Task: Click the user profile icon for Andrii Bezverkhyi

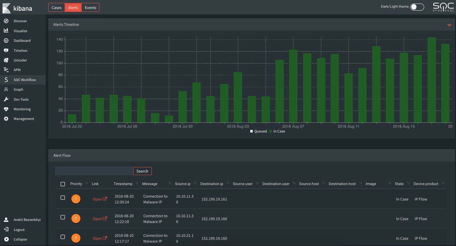Action: coord(6,220)
